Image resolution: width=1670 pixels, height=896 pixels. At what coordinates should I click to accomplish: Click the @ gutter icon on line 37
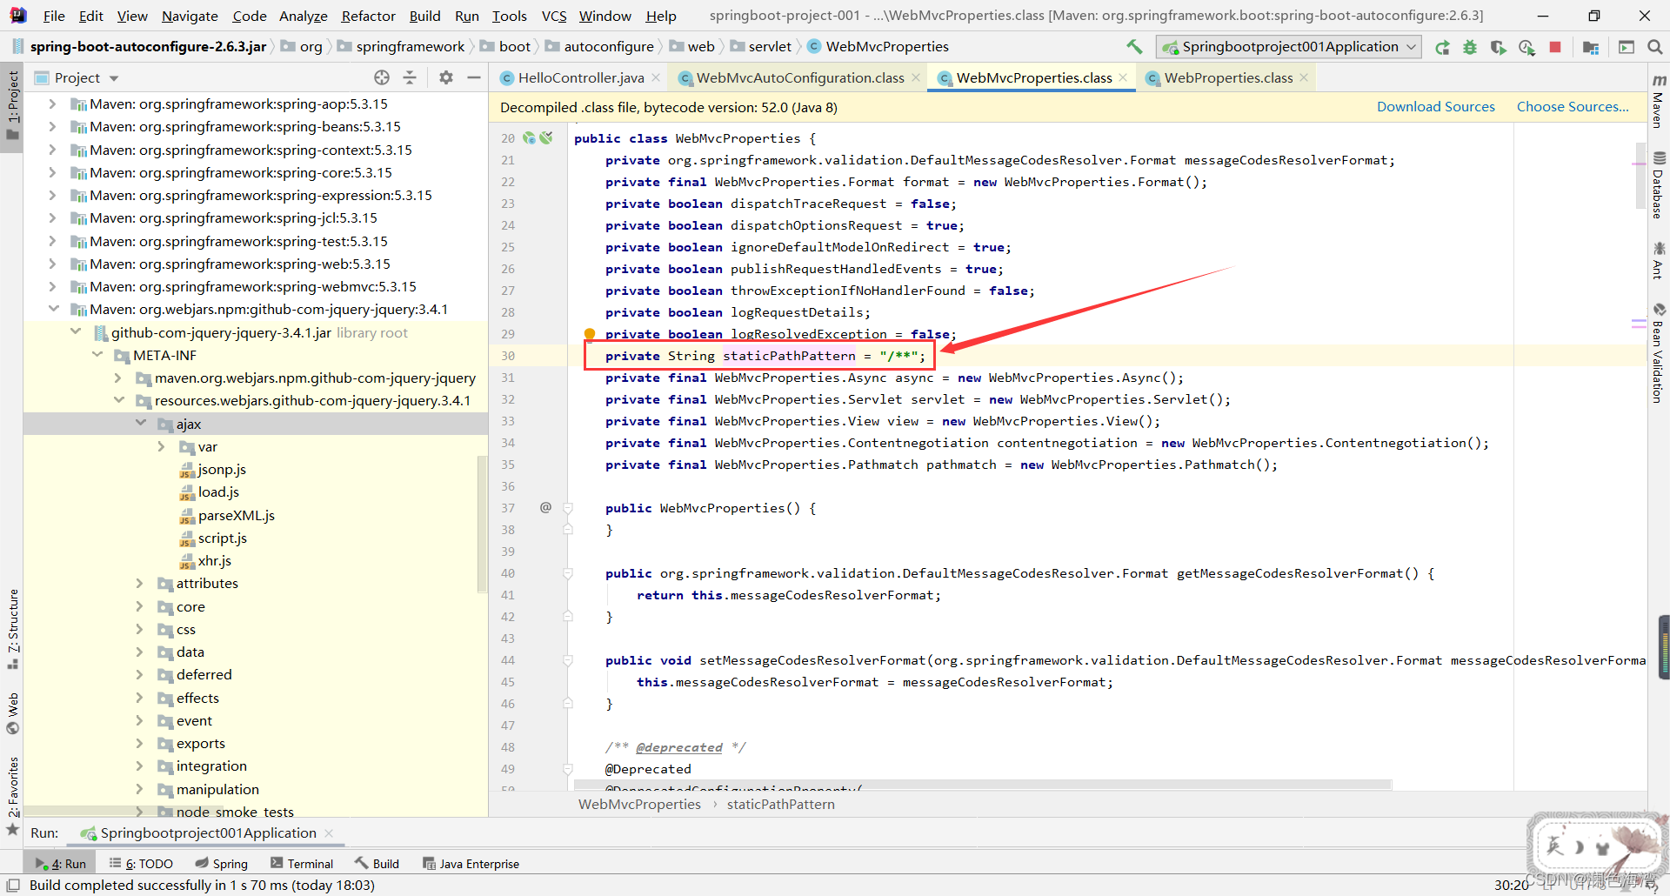tap(545, 507)
